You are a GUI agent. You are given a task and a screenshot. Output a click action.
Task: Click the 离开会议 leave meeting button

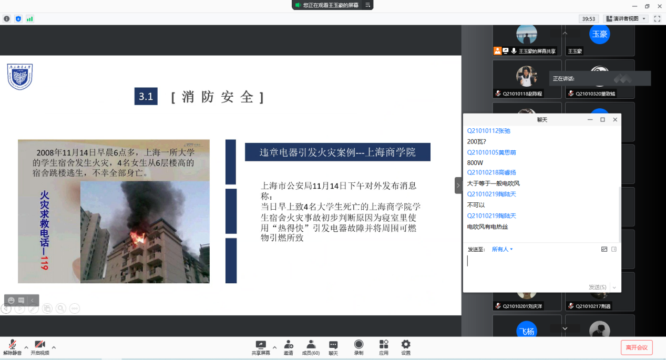[637, 347]
